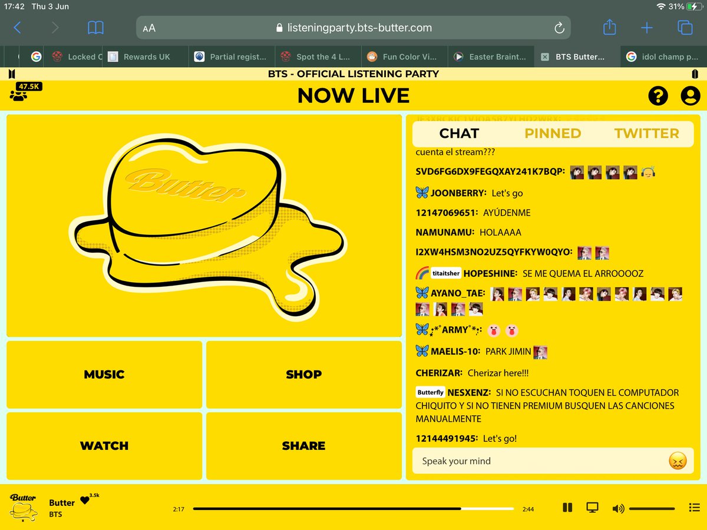
Task: Click the titaitsher badge
Action: click(x=446, y=274)
